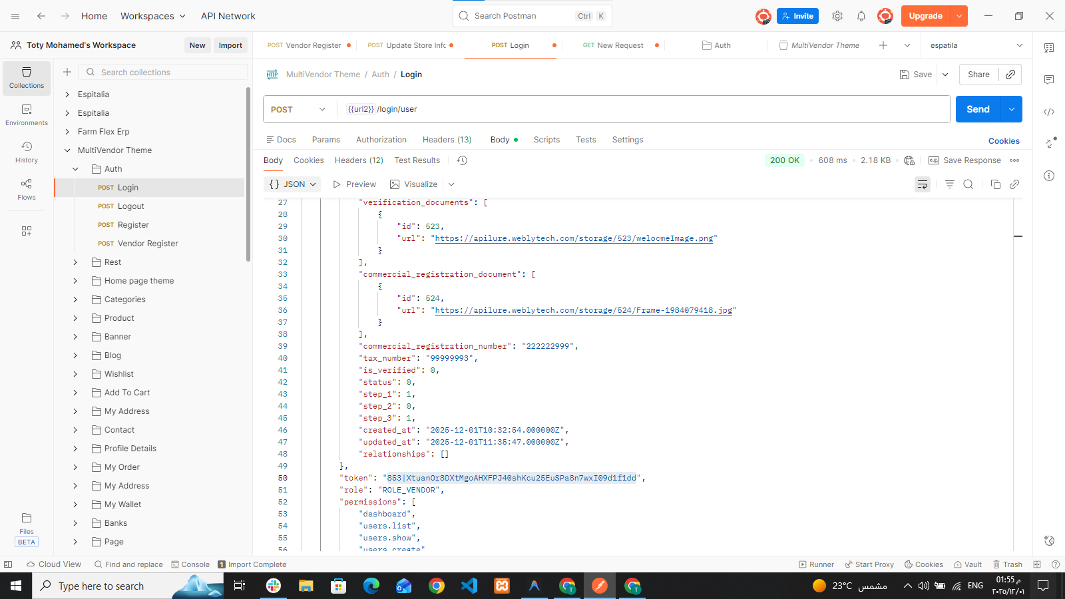Click the settings gear icon in header
This screenshot has height=599, width=1065.
click(x=837, y=16)
